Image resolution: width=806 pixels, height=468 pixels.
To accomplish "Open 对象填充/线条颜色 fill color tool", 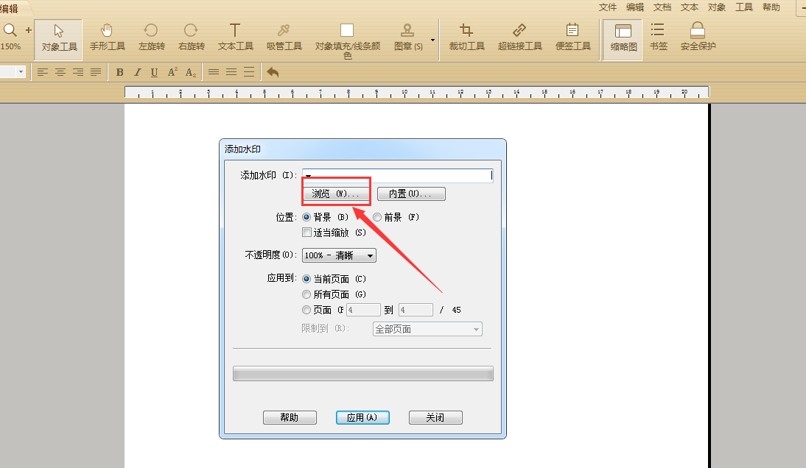I will [348, 40].
